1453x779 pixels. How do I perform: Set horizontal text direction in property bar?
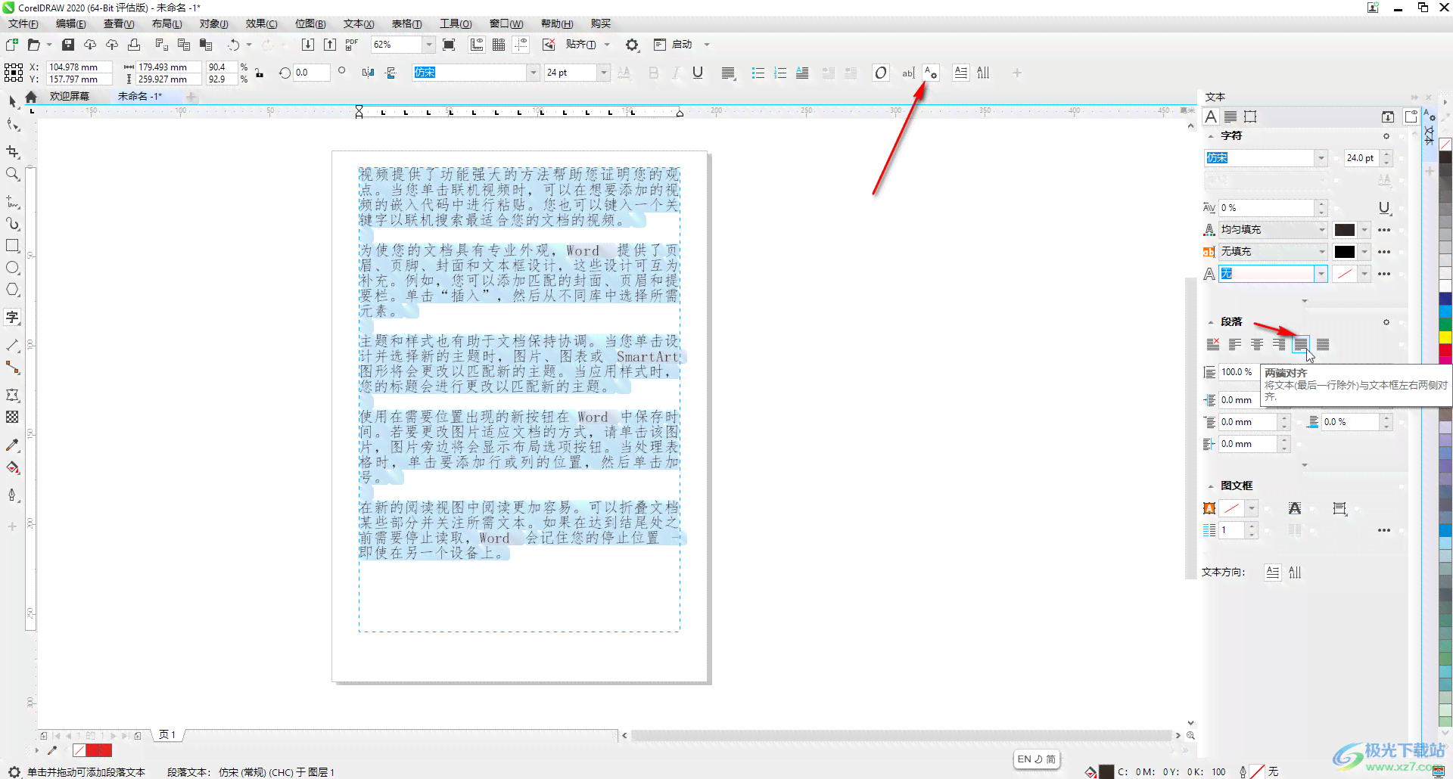point(960,73)
